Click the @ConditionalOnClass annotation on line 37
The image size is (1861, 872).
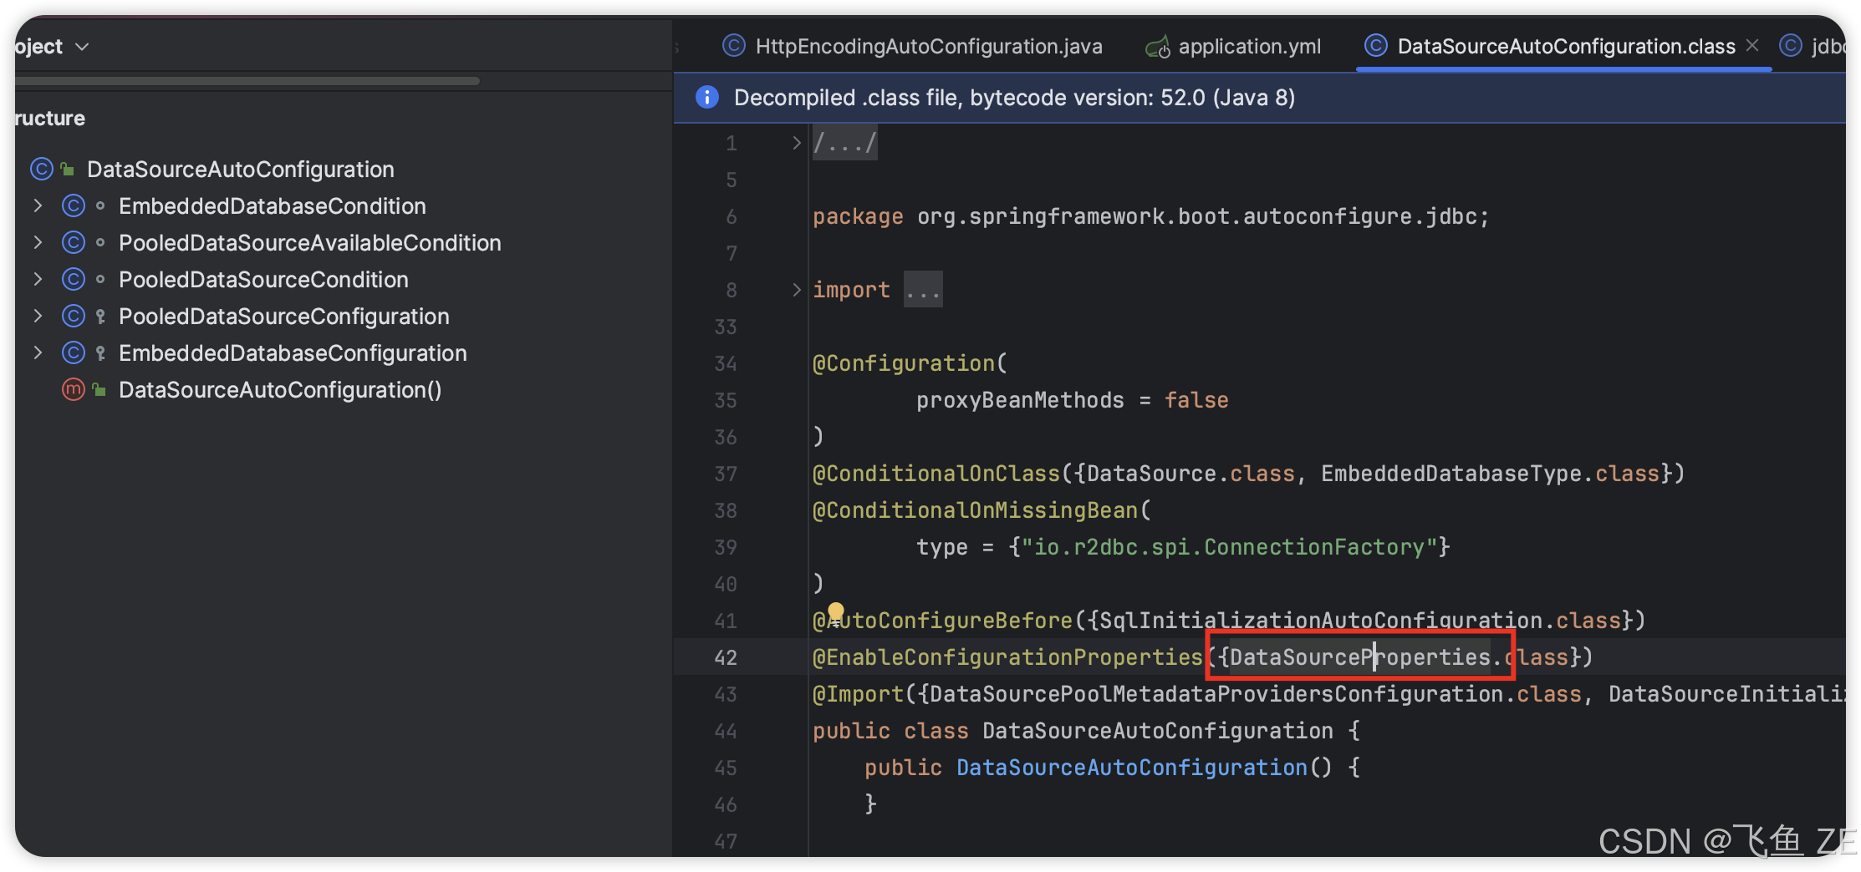tap(936, 474)
